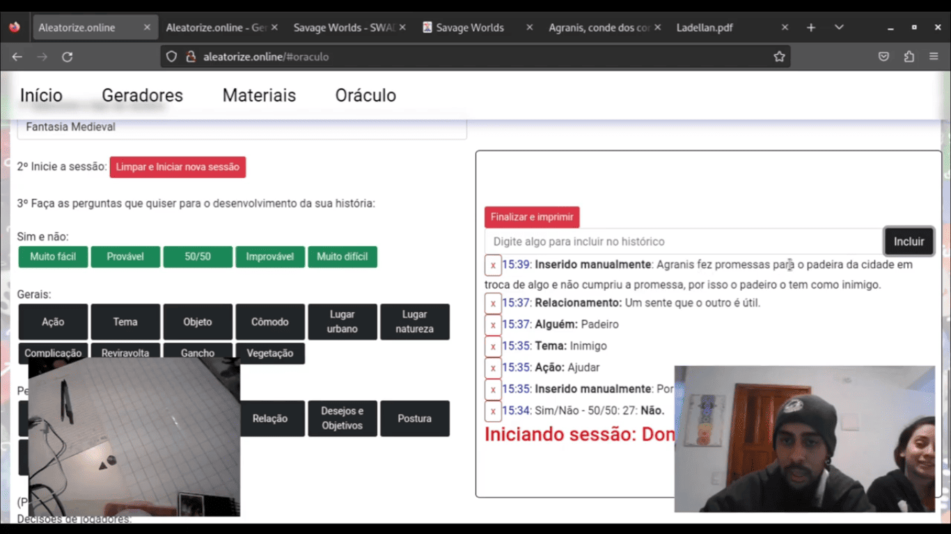Screen dimensions: 951x534
Task: Close the Ladellan.pdf tab
Action: [785, 28]
